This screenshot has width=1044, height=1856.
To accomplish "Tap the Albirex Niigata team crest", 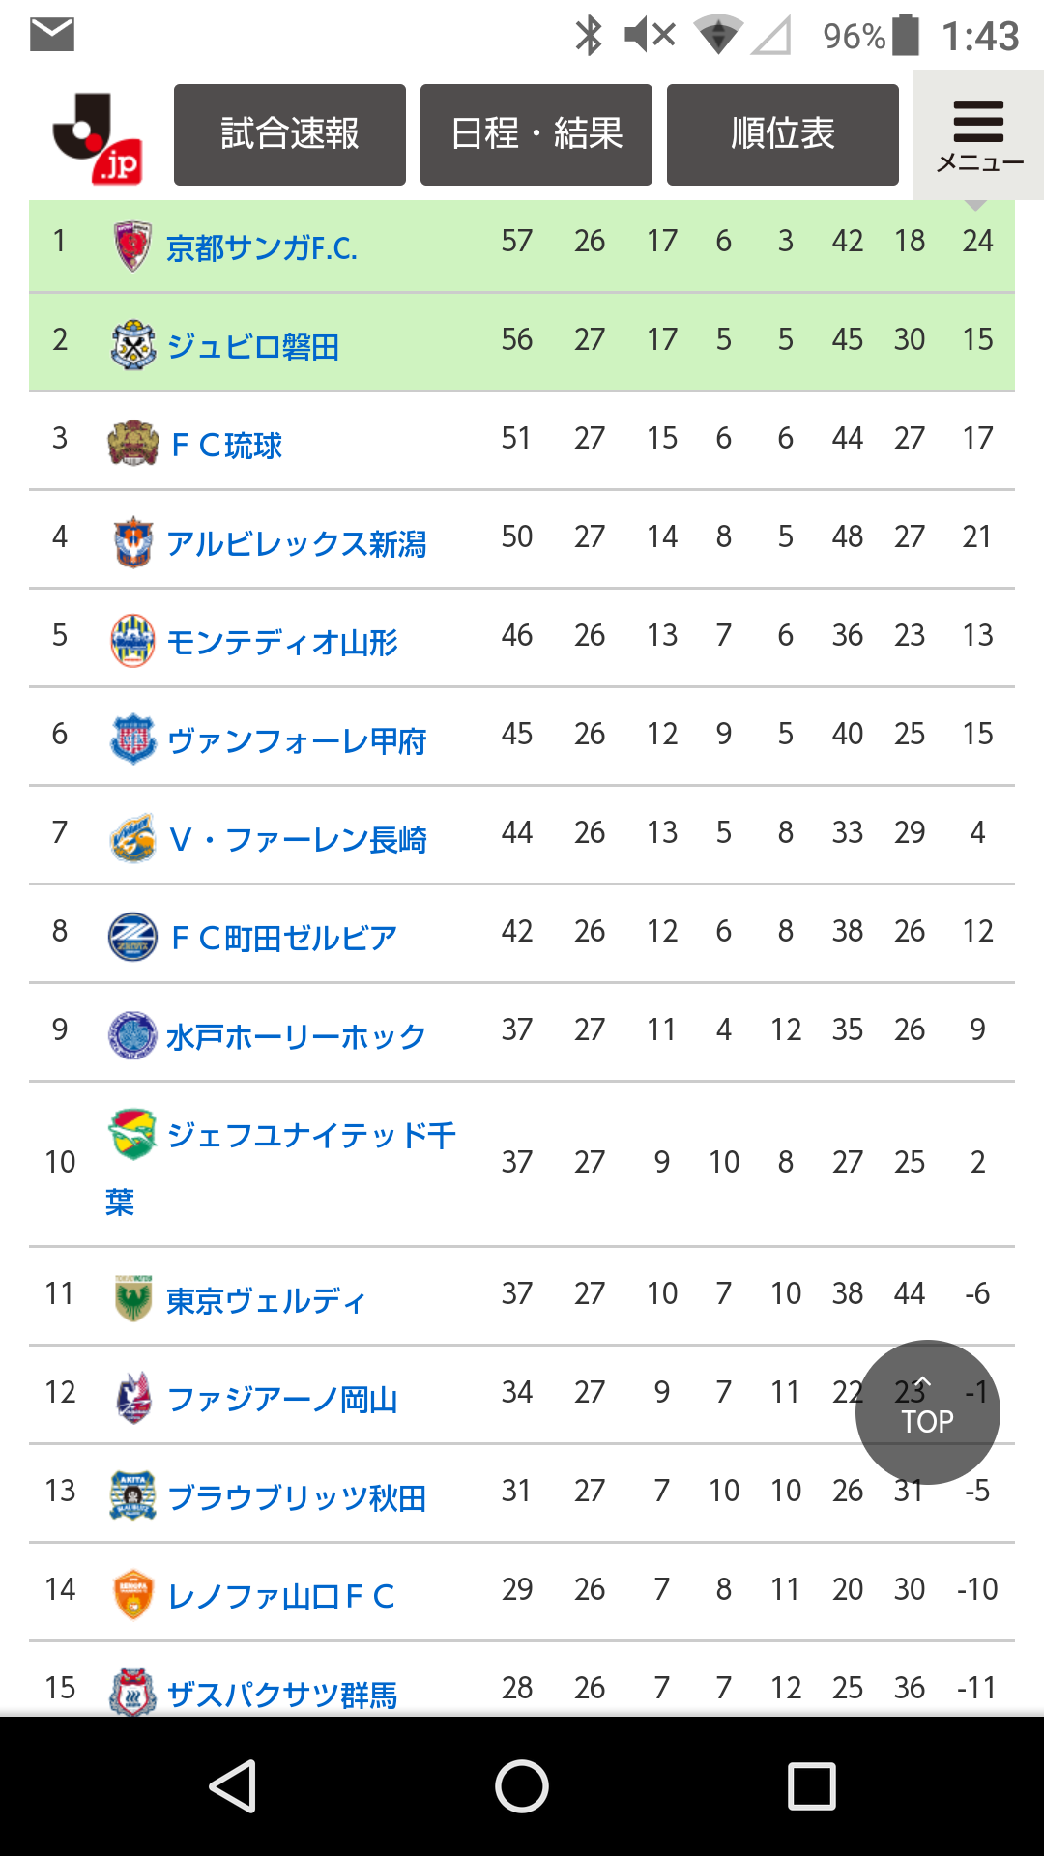I will (x=132, y=542).
